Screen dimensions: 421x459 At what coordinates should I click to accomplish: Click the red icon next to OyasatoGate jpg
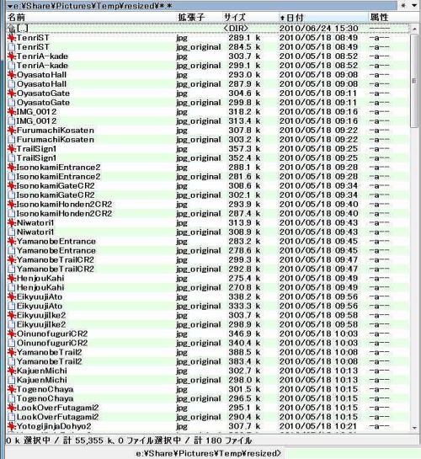12,93
